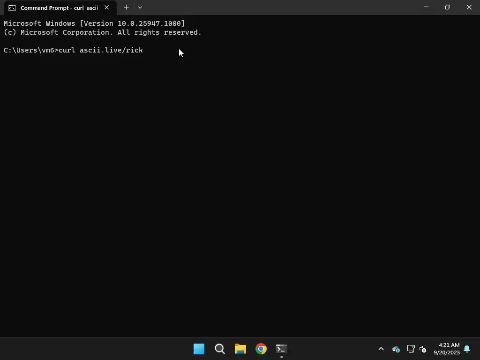Select the Command Prompt - curl ascii tab
The height and width of the screenshot is (360, 480).
coord(60,7)
